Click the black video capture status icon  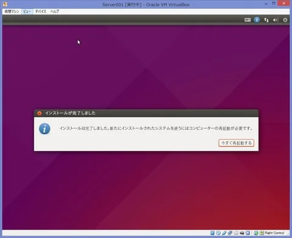[242, 233]
